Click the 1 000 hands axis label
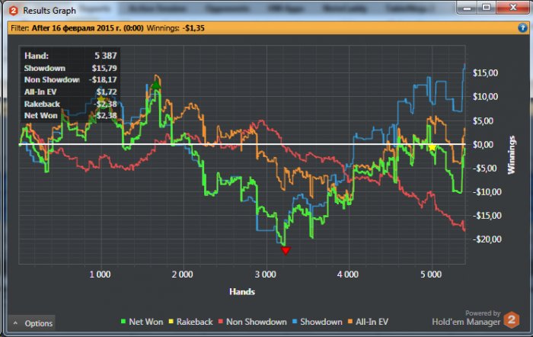The image size is (533, 337). [x=100, y=274]
